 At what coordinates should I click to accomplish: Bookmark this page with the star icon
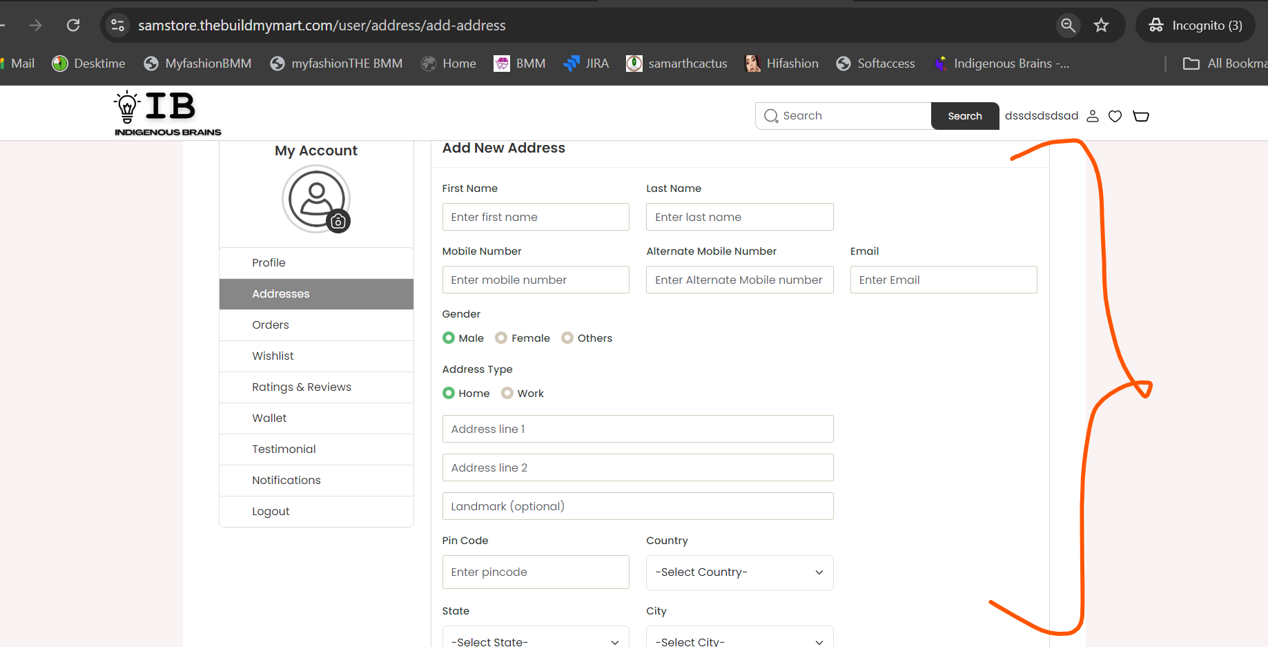tap(1101, 26)
